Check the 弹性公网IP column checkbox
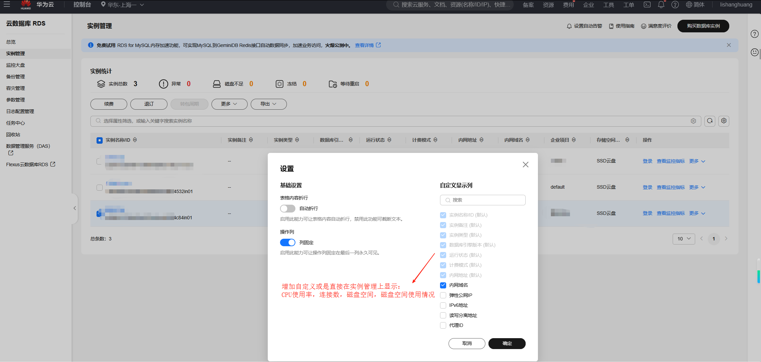The image size is (761, 362). (x=443, y=295)
